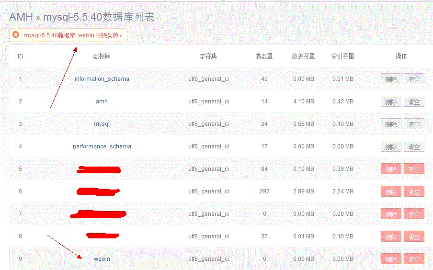
Task: Open the amh database name
Action: coord(102,101)
